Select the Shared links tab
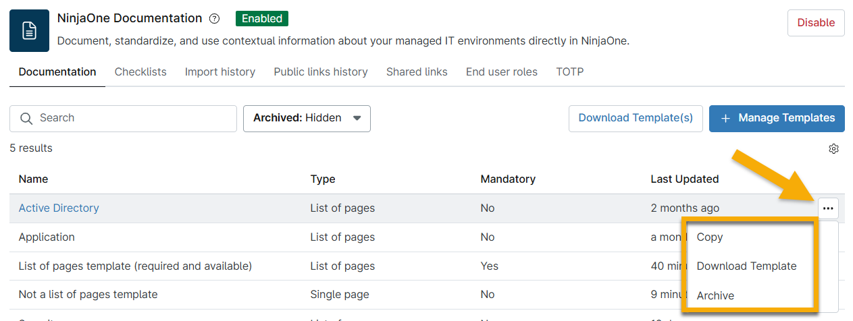Screen dimensions: 853x321 coord(417,72)
